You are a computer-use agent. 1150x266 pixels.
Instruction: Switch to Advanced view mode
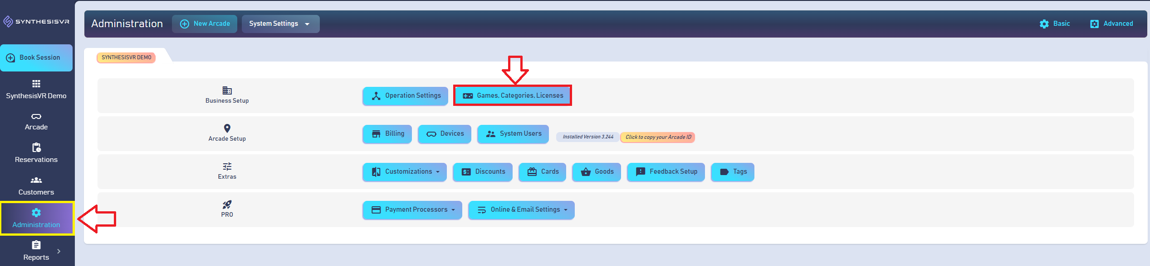click(1111, 24)
